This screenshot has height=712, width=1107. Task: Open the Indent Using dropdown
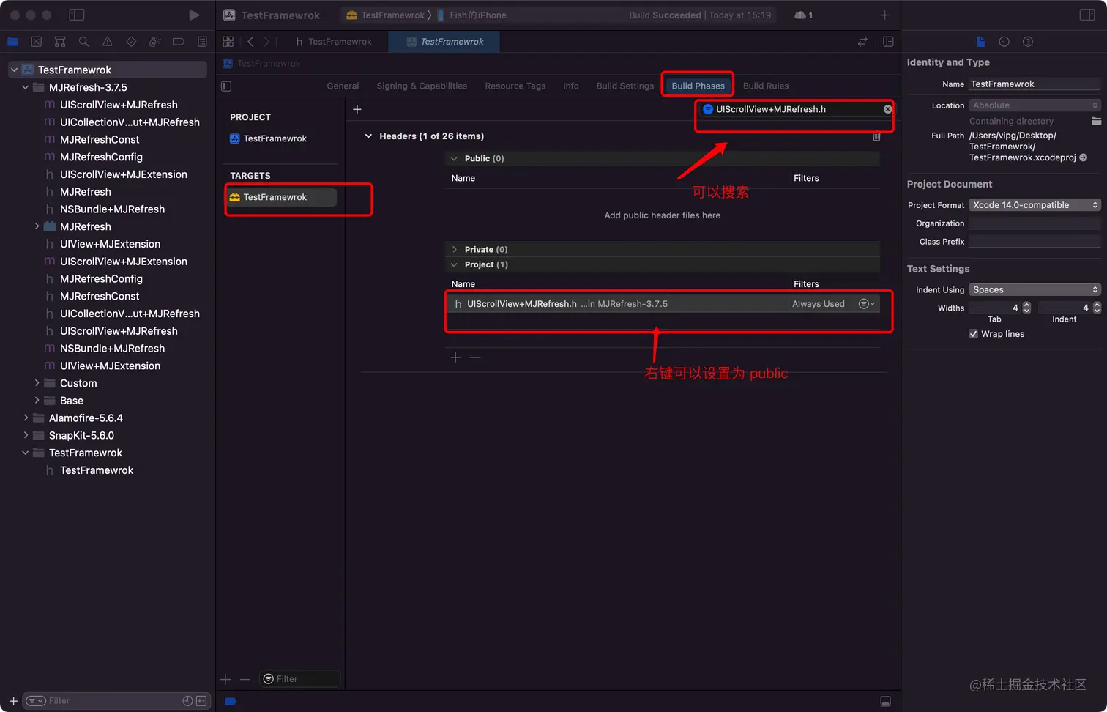click(x=1035, y=289)
